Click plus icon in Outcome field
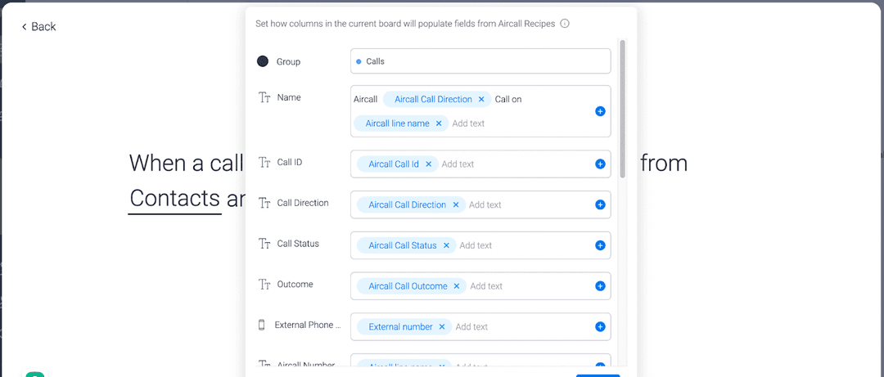The height and width of the screenshot is (377, 884). (x=600, y=286)
